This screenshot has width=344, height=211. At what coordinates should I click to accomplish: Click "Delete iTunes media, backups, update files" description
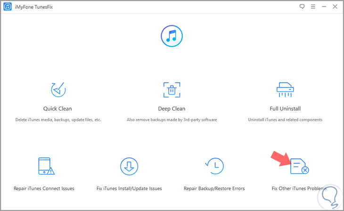click(58, 120)
